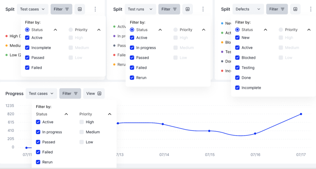Click chart icon in Test runs split panel
The image size is (316, 169).
coord(187,9)
